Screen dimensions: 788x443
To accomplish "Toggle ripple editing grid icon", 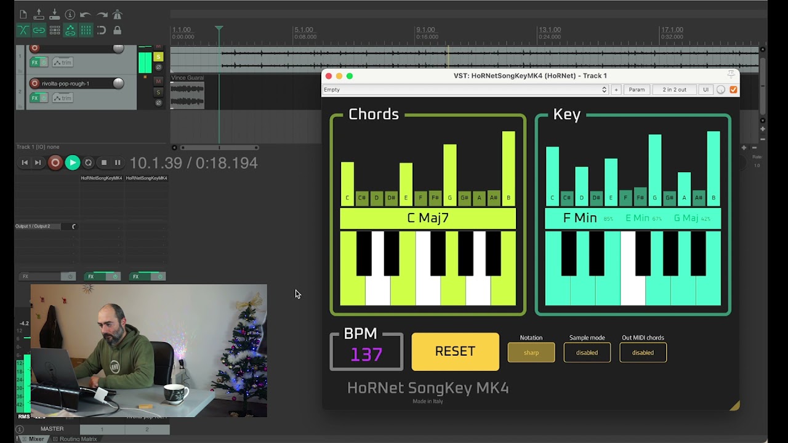I will click(x=54, y=30).
